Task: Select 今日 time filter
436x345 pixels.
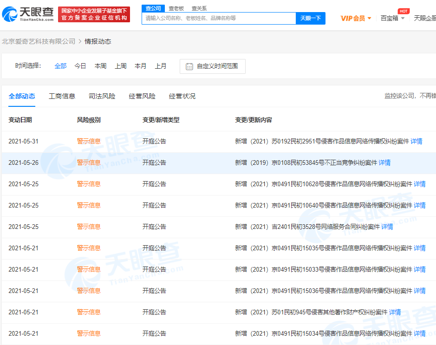Action: tap(80, 66)
